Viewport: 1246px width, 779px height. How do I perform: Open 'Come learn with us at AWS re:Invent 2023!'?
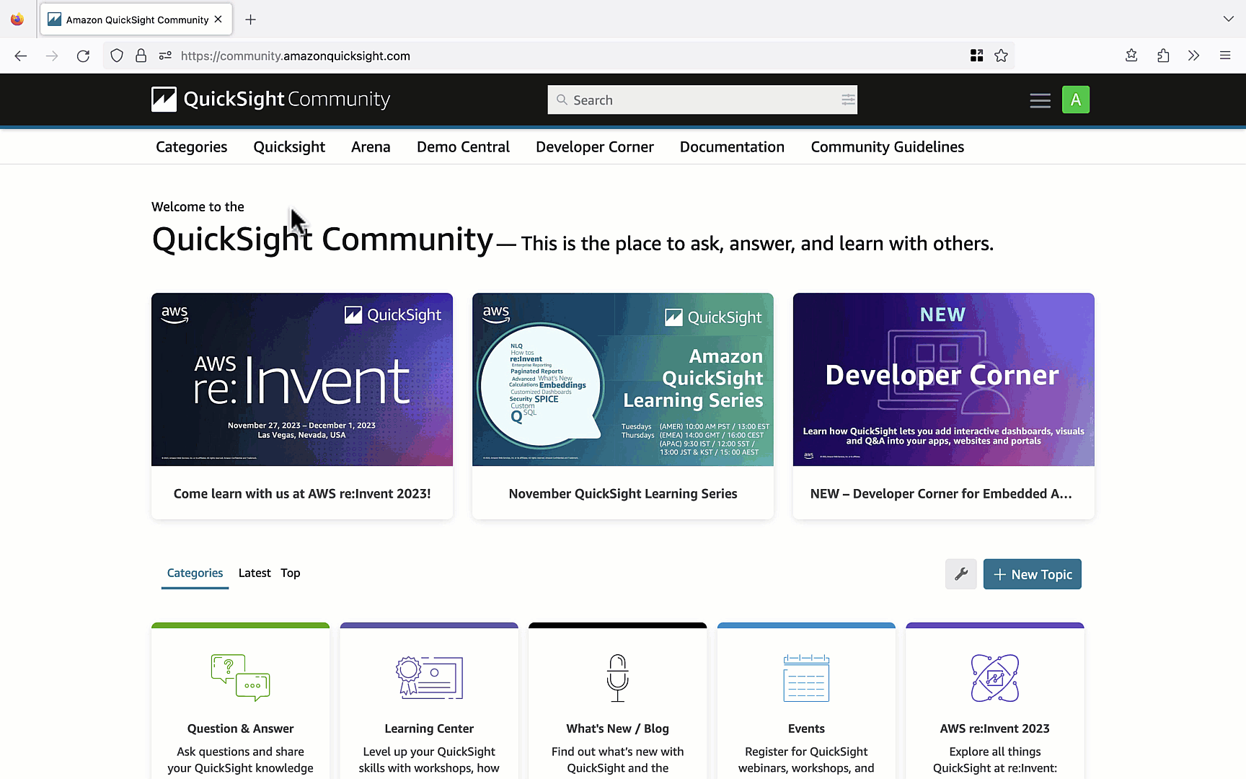pyautogui.click(x=302, y=493)
